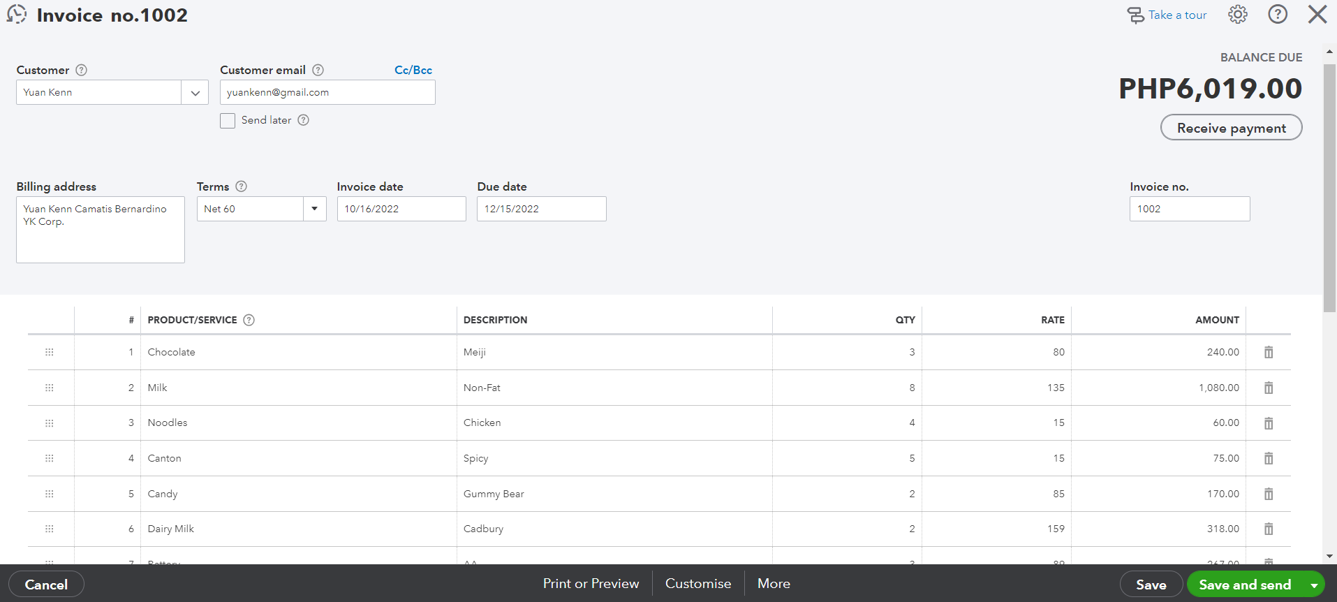Screen dimensions: 1337x602
Task: Select Print or Preview
Action: click(x=591, y=584)
